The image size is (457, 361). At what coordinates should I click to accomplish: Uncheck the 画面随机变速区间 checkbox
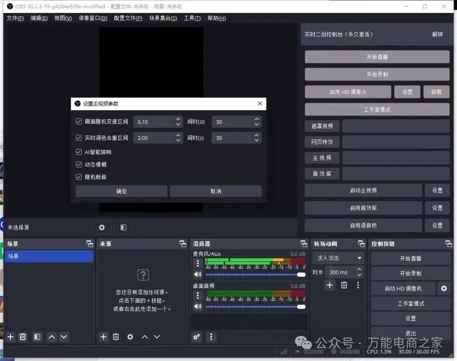(x=79, y=122)
